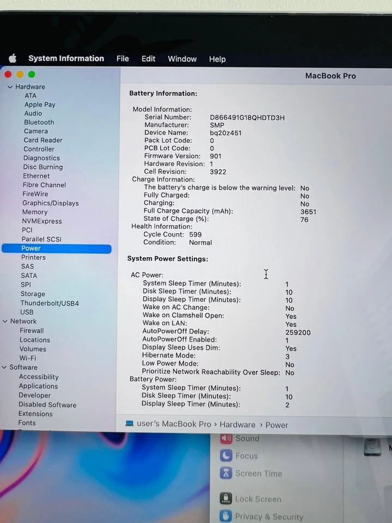Select FireWire in the sidebar

pyautogui.click(x=35, y=194)
